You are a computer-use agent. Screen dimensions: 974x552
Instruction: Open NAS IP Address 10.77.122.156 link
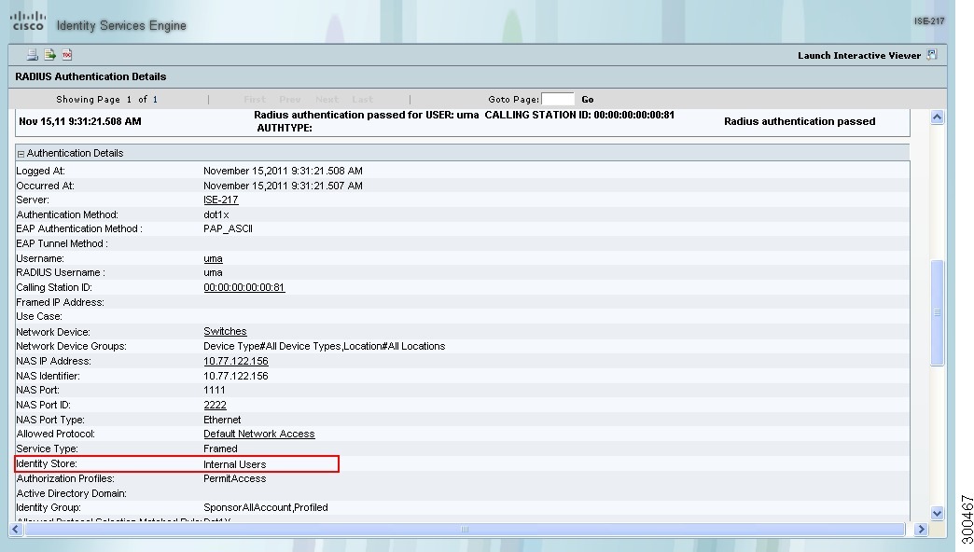coord(235,361)
